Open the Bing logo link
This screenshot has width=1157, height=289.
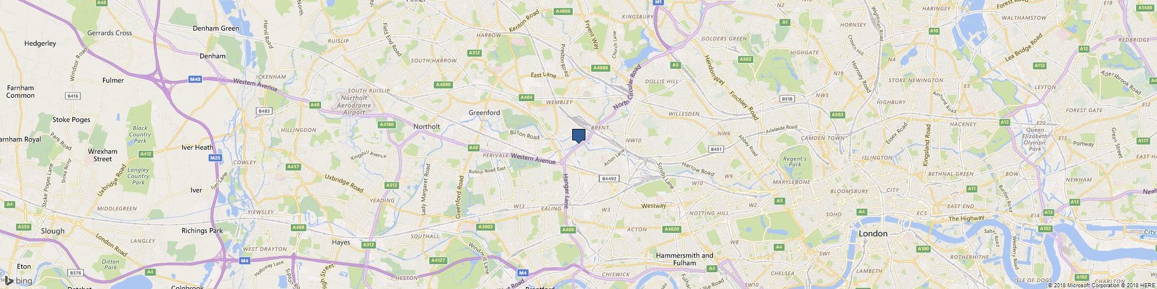coord(19,281)
